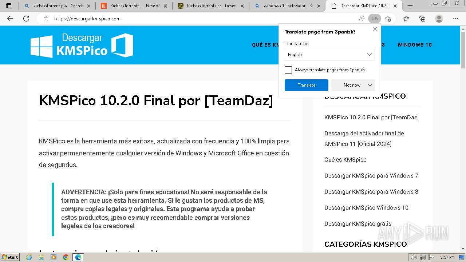
Task: Add this page to favorites
Action: click(x=388, y=19)
